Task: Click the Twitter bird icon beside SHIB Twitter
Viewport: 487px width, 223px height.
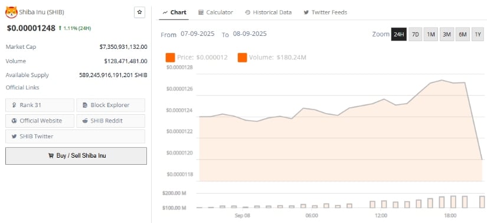Action: click(x=14, y=137)
